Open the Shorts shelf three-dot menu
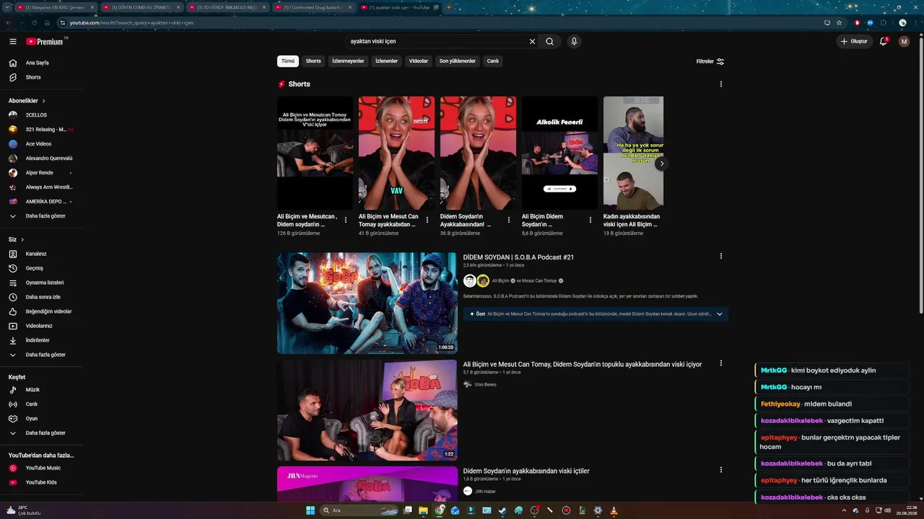Screen dimensions: 924x519 click(720, 84)
